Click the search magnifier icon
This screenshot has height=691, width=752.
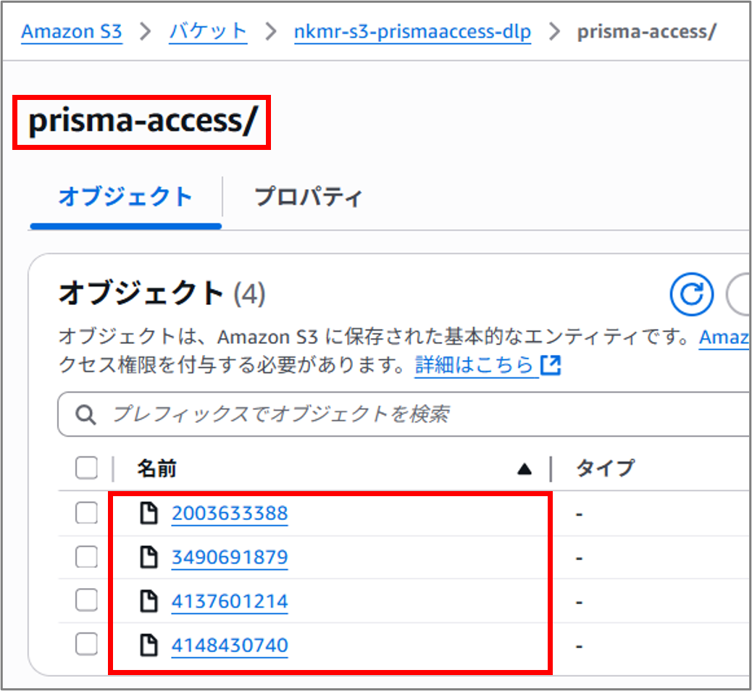86,415
